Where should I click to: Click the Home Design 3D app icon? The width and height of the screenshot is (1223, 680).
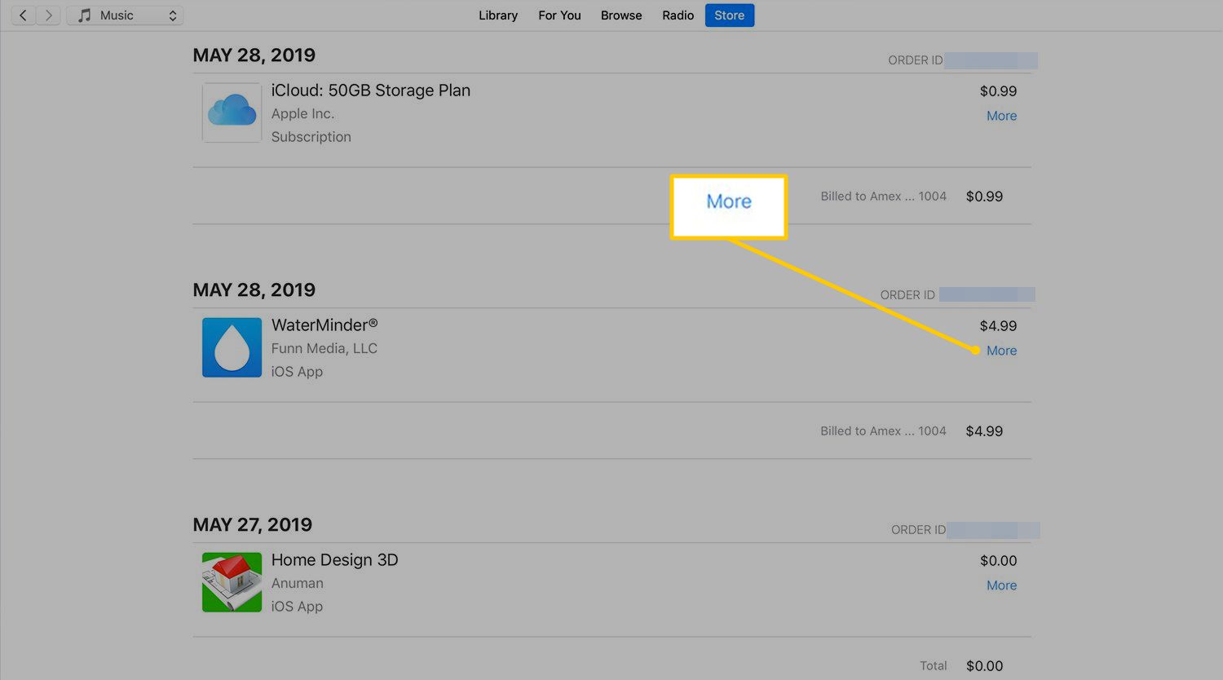(x=232, y=582)
